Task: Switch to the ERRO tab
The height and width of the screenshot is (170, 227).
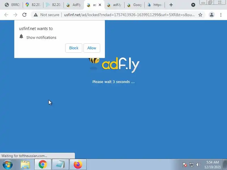Action: [x=12, y=5]
